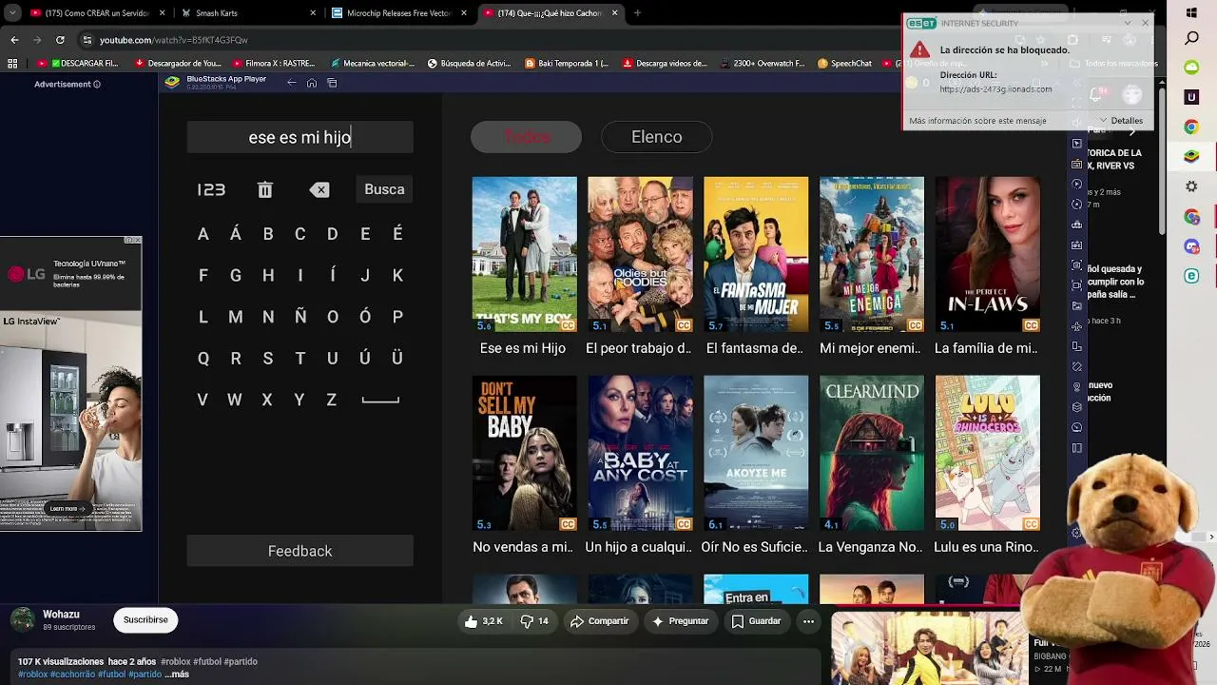The image size is (1217, 685).
Task: Open BlueStacks recent apps view
Action: click(x=332, y=83)
